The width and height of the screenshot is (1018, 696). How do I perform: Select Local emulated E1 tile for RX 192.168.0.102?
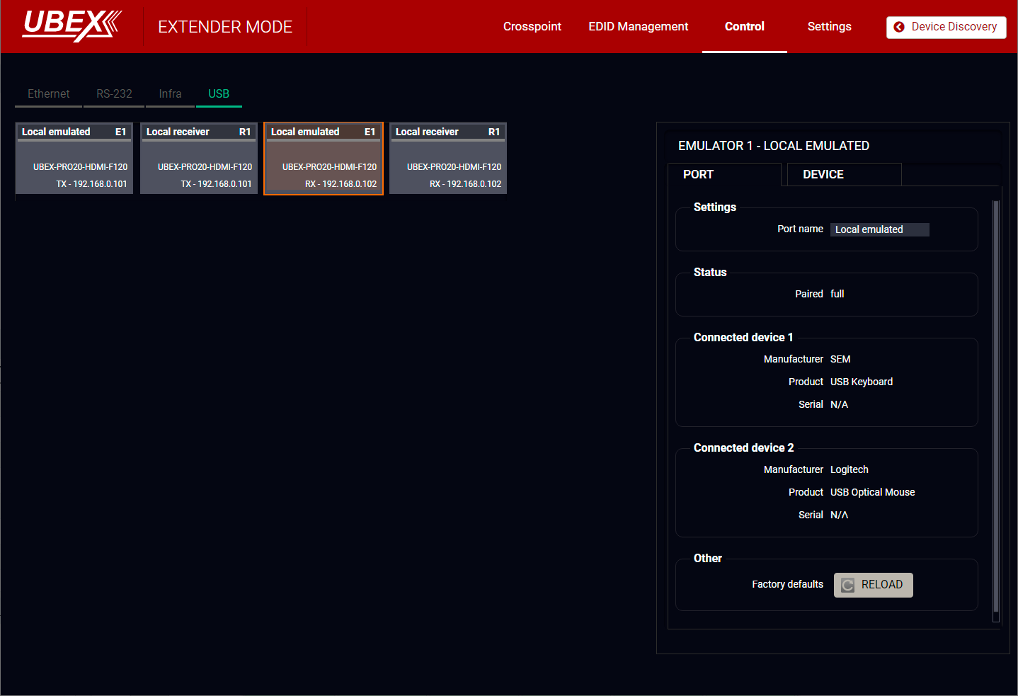pos(324,159)
